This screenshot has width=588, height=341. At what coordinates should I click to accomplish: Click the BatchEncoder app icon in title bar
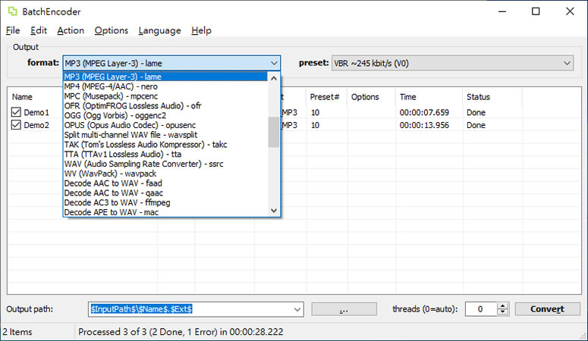pyautogui.click(x=12, y=11)
